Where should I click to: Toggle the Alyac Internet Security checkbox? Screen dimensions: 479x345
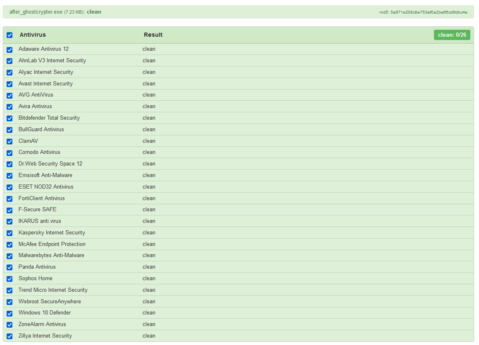pyautogui.click(x=10, y=73)
